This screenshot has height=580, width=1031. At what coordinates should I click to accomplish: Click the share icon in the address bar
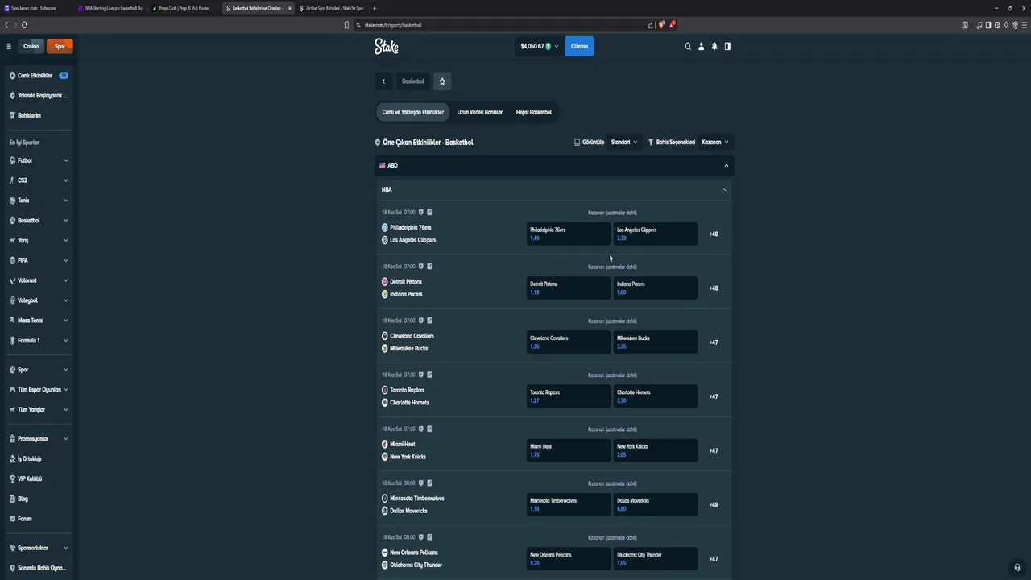click(x=650, y=25)
